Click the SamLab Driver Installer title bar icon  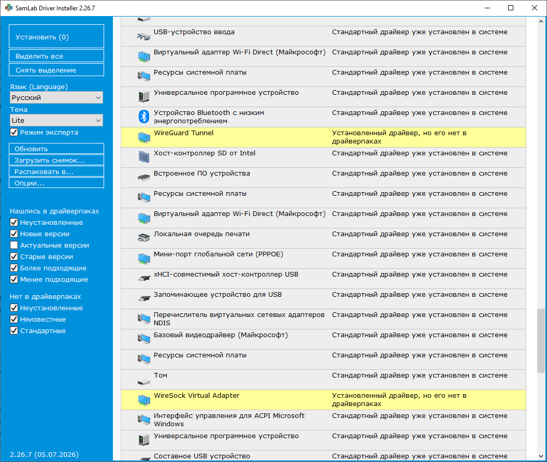coord(9,8)
